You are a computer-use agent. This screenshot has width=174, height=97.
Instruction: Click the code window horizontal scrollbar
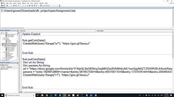pyautogui.click(x=32, y=92)
